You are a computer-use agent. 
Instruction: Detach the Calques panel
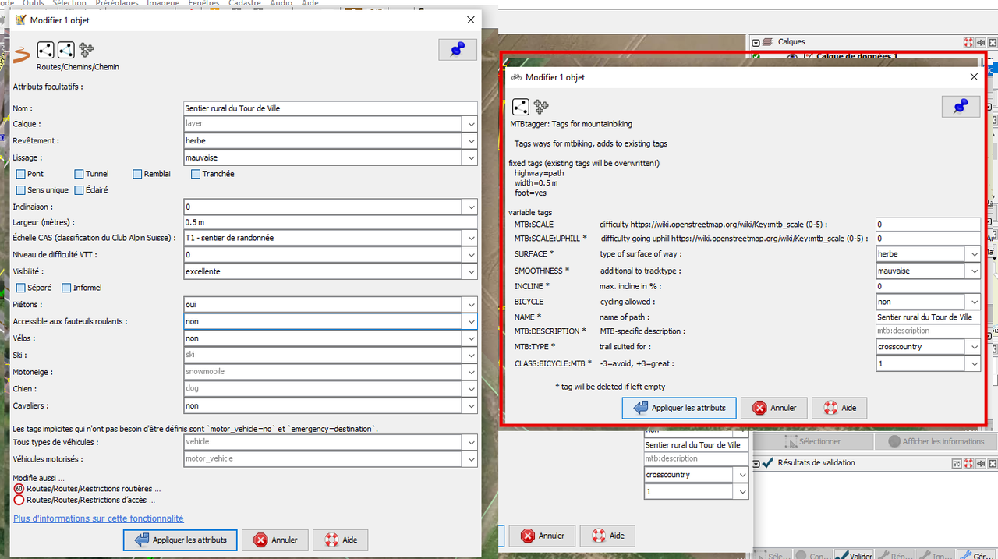click(980, 42)
